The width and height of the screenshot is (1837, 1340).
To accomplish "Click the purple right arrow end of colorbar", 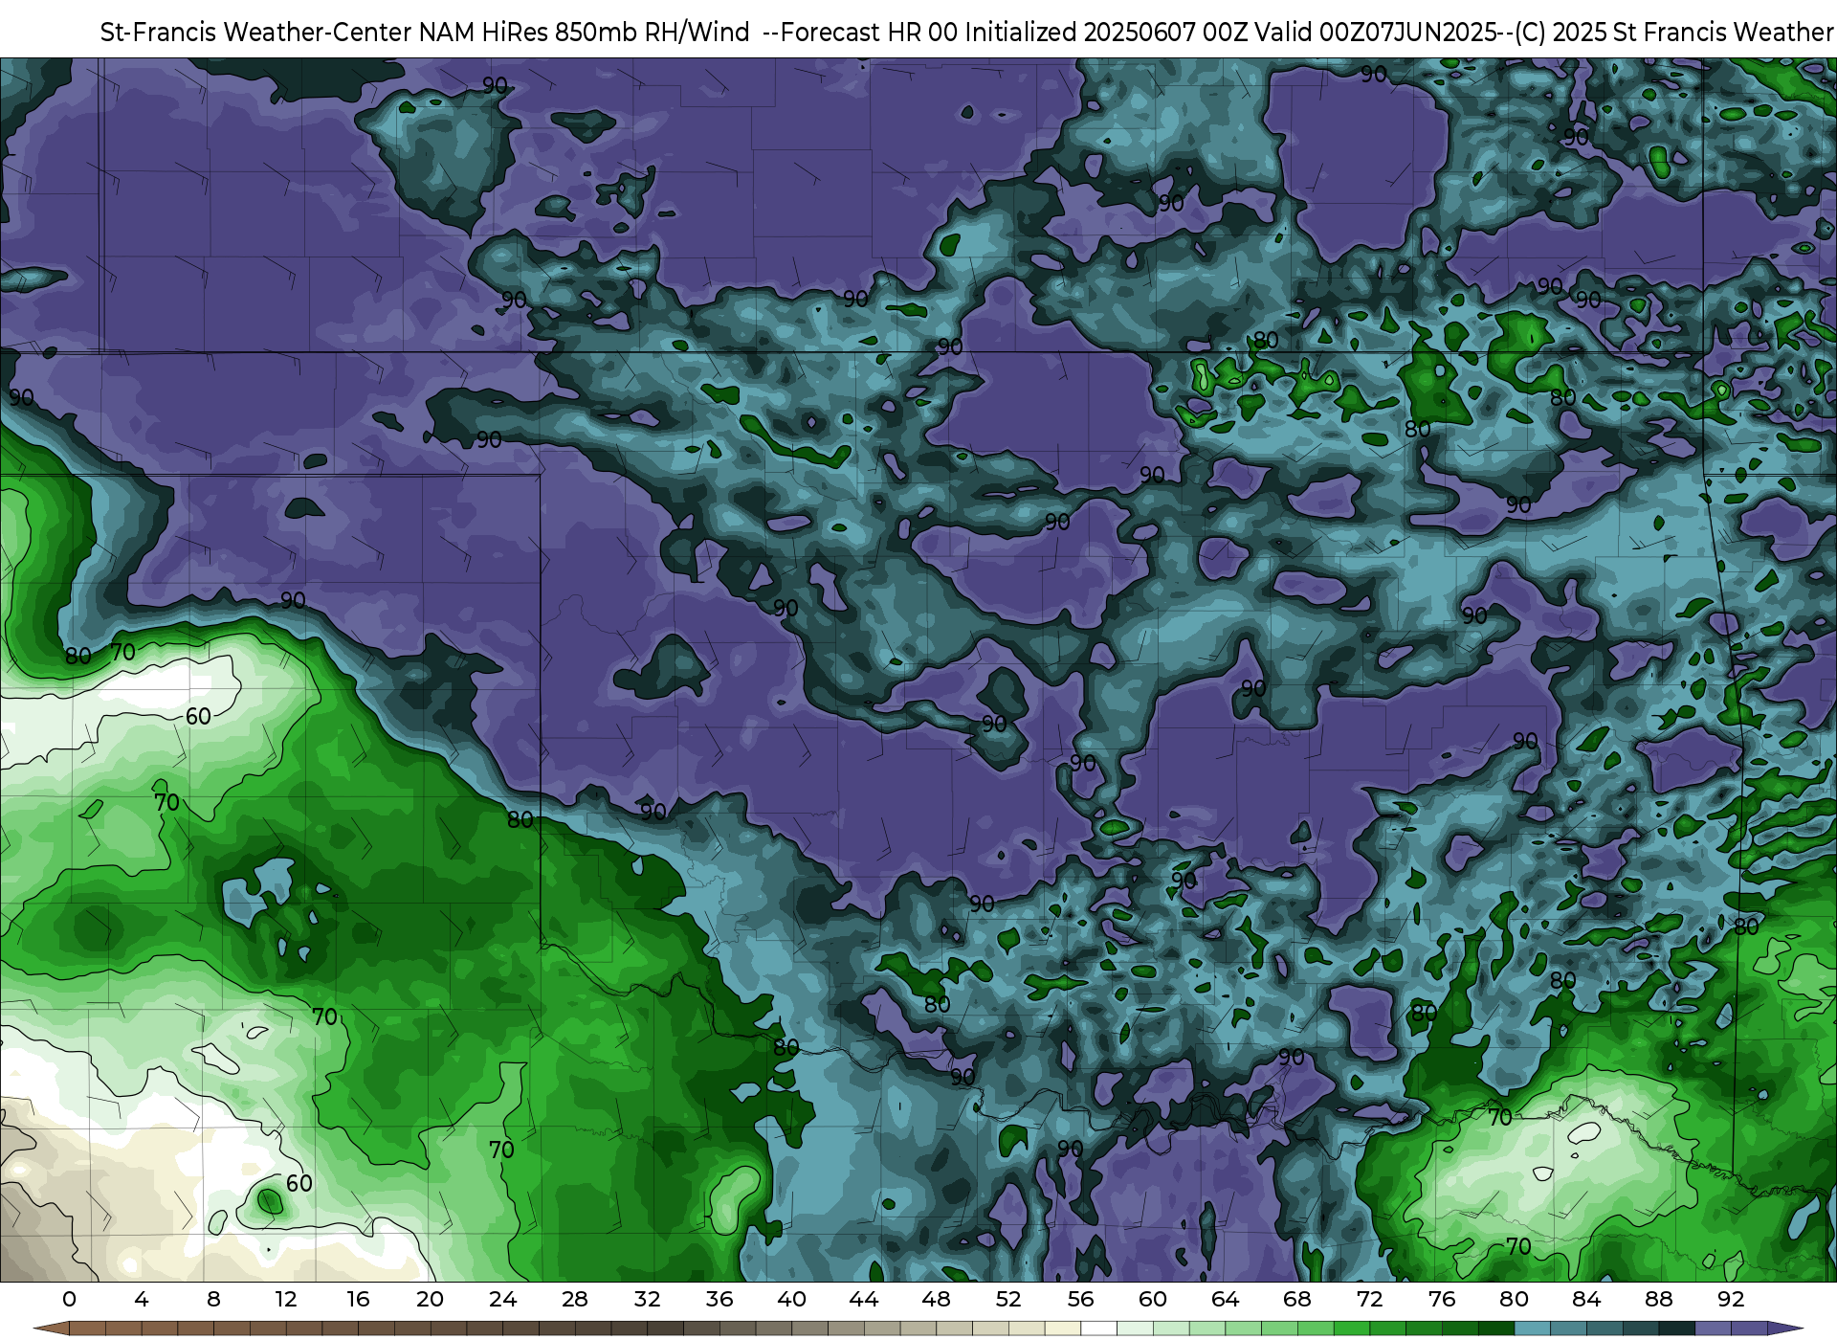I will tap(1785, 1329).
